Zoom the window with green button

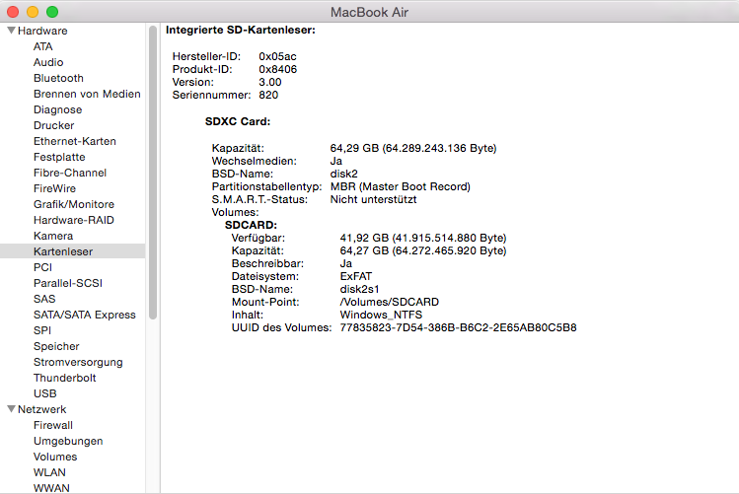pos(52,12)
